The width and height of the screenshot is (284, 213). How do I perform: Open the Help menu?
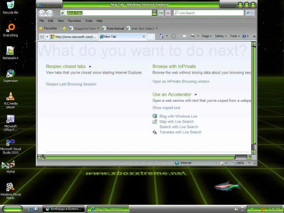[100, 21]
